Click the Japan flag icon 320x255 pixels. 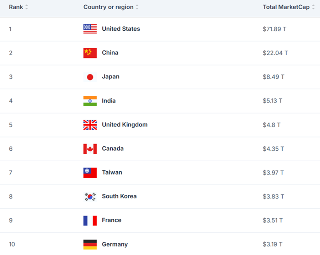pos(90,77)
